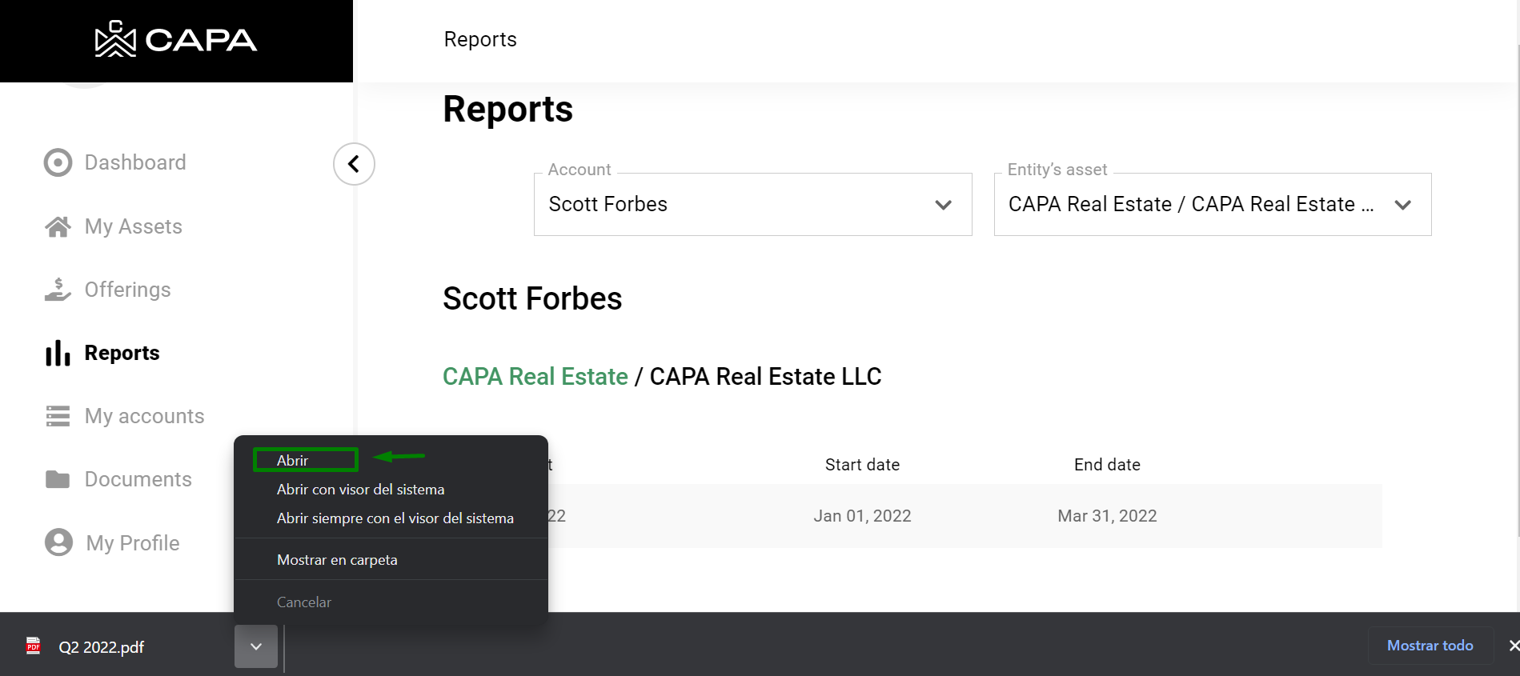Click the Dashboard target icon

point(58,162)
